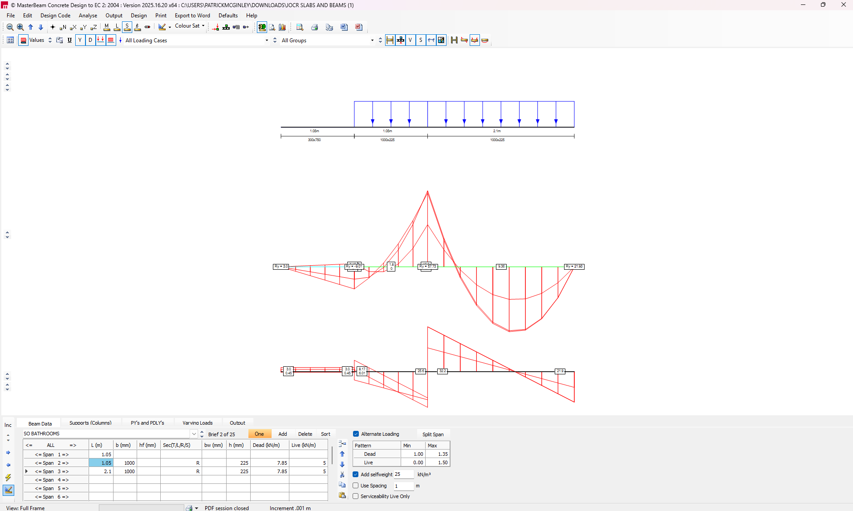Open the Design Code menu
Viewport: 853px width, 511px height.
pos(55,16)
